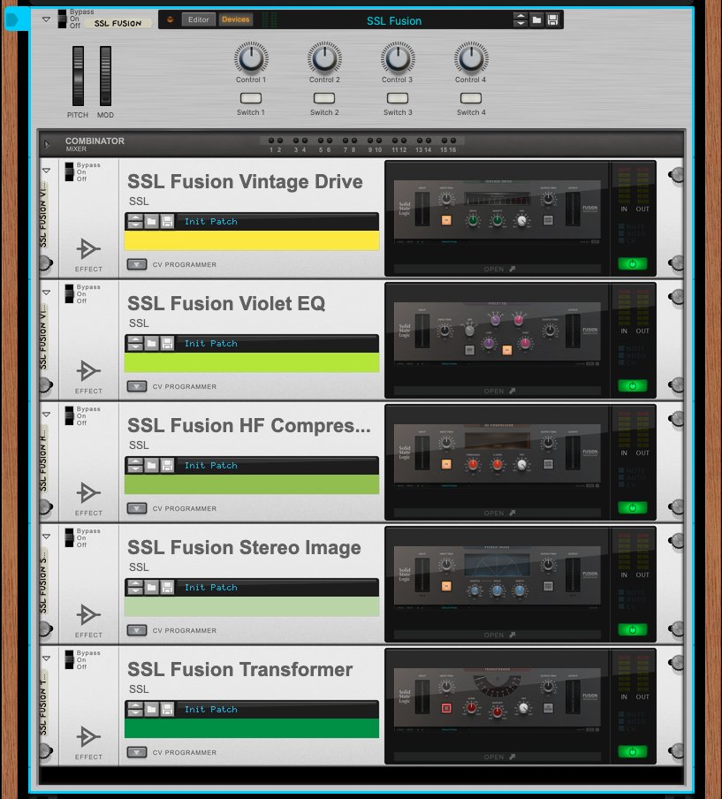Viewport: 722px width, 799px height.
Task: Toggle Switch 3 button
Action: [x=398, y=98]
